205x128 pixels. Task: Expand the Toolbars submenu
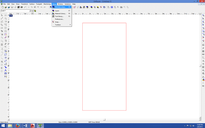pos(61,25)
